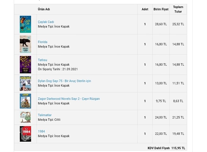
Task: Click the Zagor Darkwood Novels cover image
Action: point(25,101)
